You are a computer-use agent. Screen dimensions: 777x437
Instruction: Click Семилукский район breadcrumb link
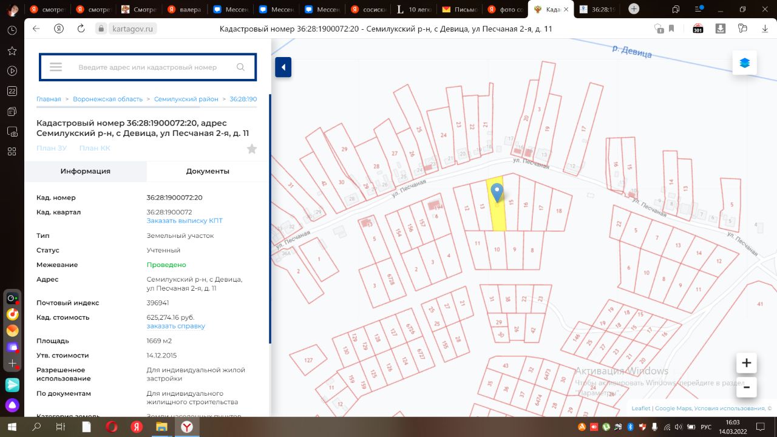[x=186, y=99]
